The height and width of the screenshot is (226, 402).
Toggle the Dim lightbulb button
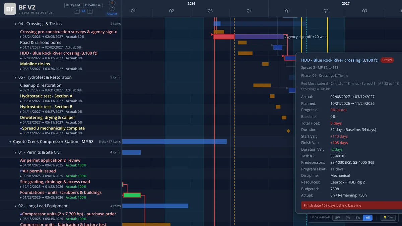coord(388,218)
